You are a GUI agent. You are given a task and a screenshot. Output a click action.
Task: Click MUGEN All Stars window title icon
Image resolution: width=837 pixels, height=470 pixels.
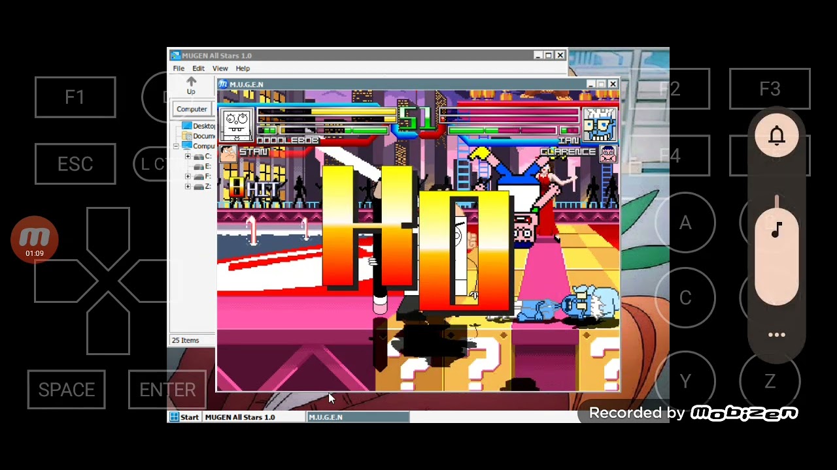(175, 55)
